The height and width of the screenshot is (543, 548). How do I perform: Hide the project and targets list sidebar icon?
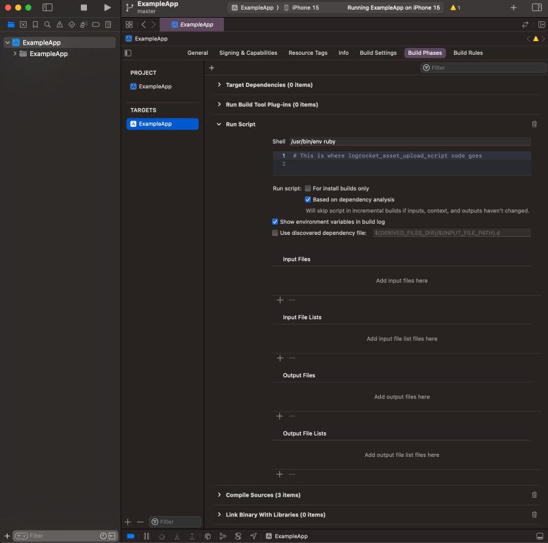[x=128, y=53]
